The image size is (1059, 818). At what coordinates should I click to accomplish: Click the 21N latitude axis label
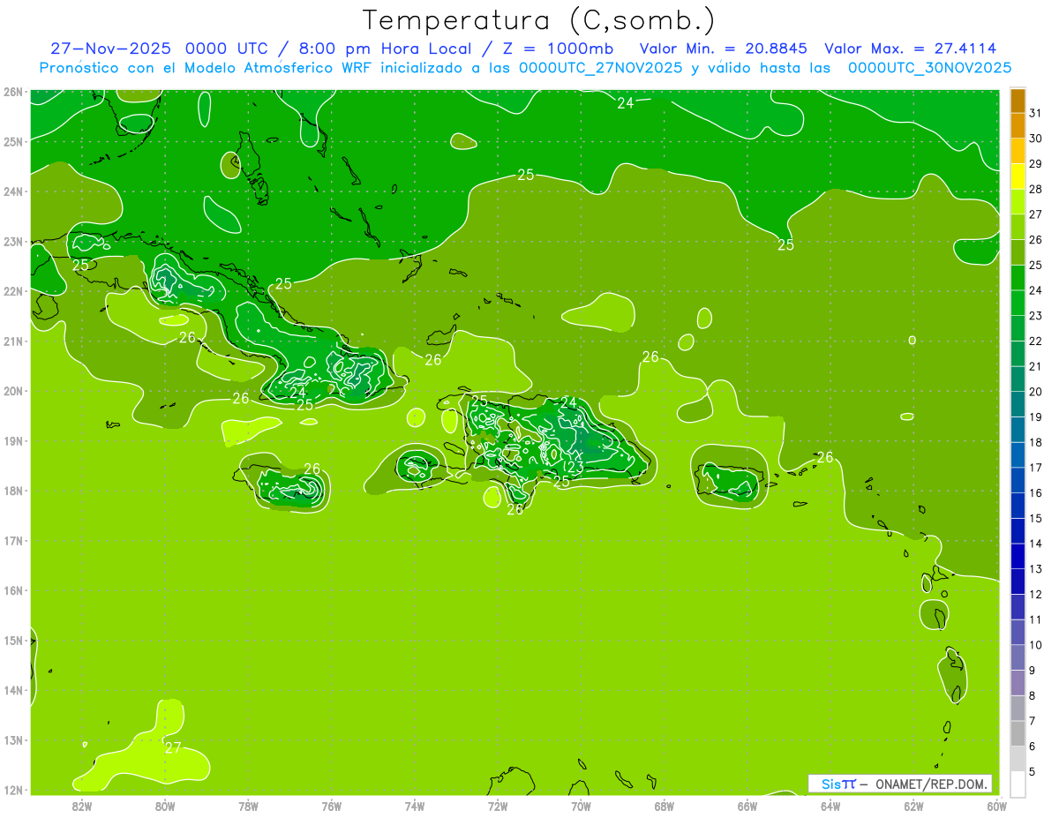(x=12, y=341)
